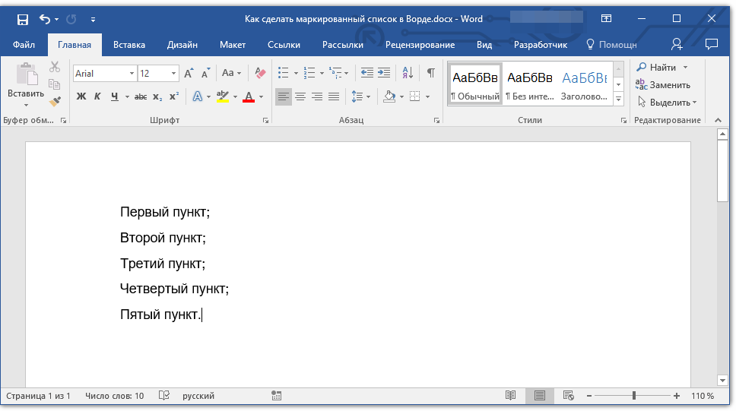Click the sort A-Z icon
Image resolution: width=736 pixels, height=411 pixels.
click(x=408, y=73)
